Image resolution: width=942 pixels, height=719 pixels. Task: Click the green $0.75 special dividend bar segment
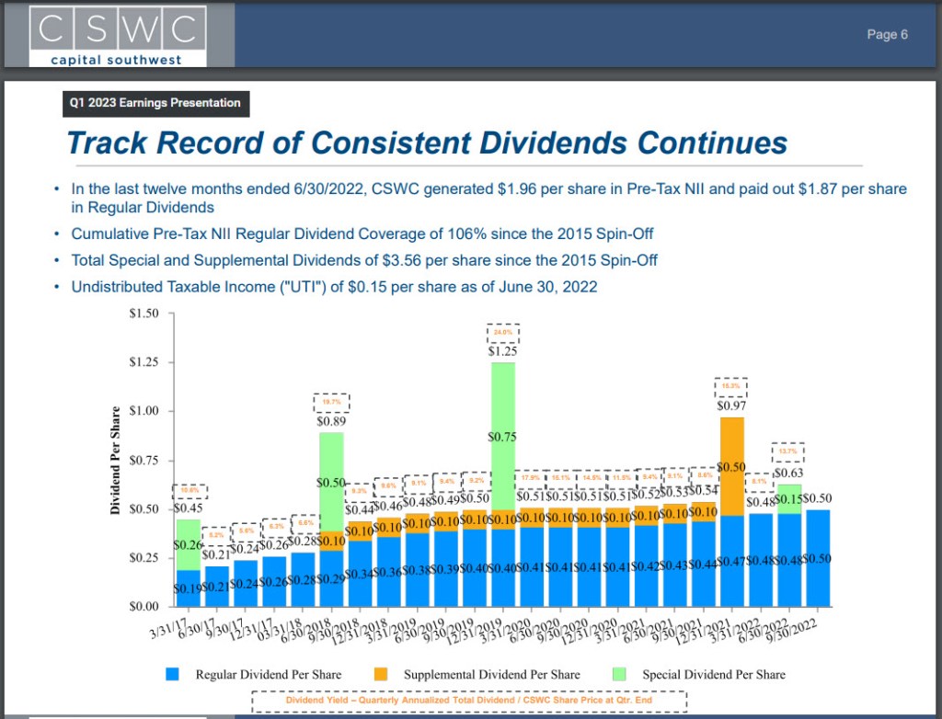click(503, 437)
